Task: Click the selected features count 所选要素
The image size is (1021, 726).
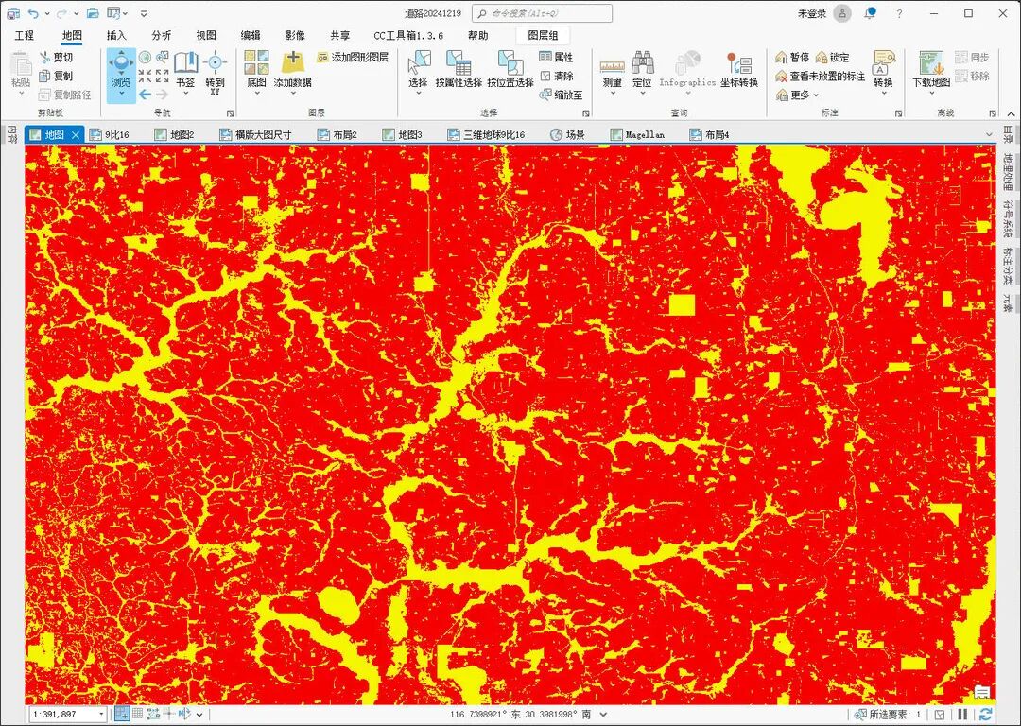Action: (888, 715)
